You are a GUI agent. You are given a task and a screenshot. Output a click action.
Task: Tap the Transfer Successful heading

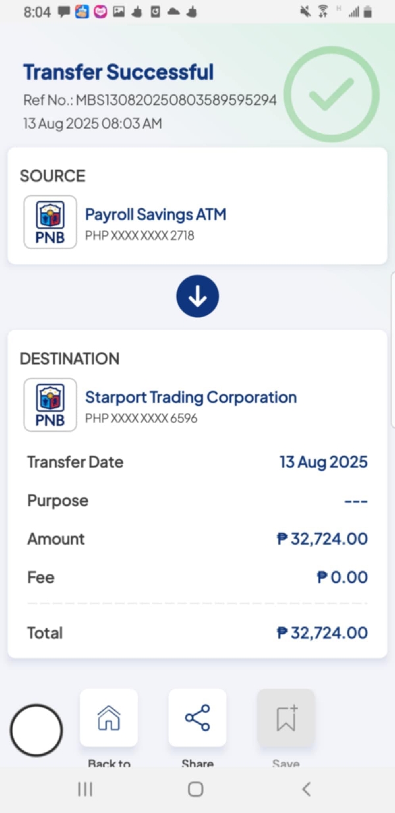coord(118,72)
